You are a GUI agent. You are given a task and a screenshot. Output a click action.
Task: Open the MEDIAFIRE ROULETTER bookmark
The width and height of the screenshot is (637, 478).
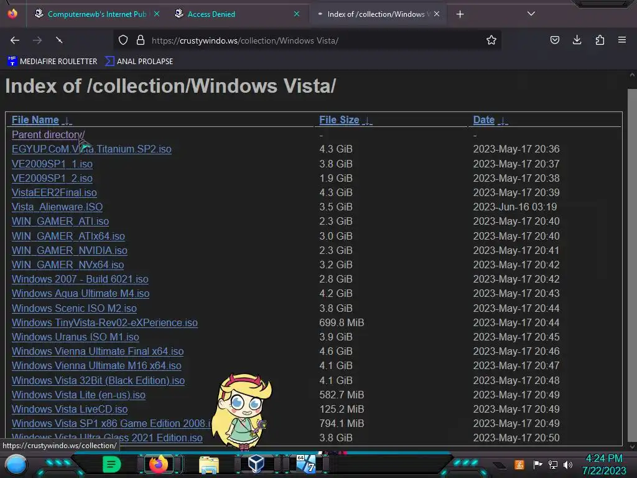52,62
